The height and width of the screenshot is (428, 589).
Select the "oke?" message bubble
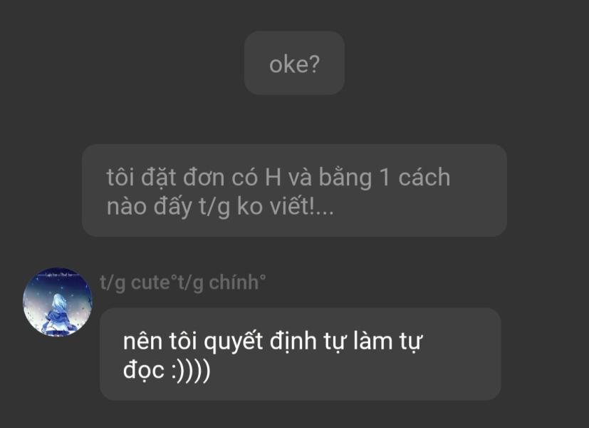[x=295, y=63]
